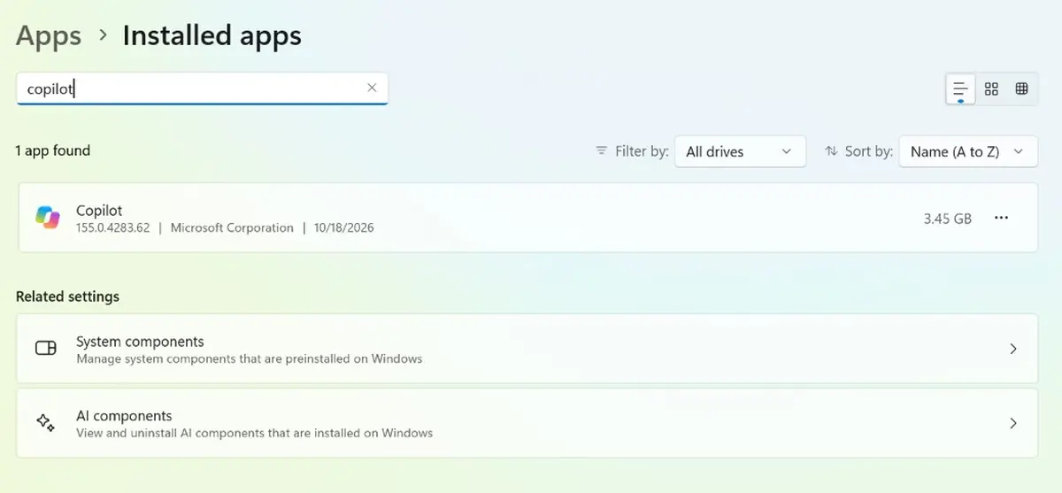
Task: Click the Related settings heading
Action: point(67,297)
